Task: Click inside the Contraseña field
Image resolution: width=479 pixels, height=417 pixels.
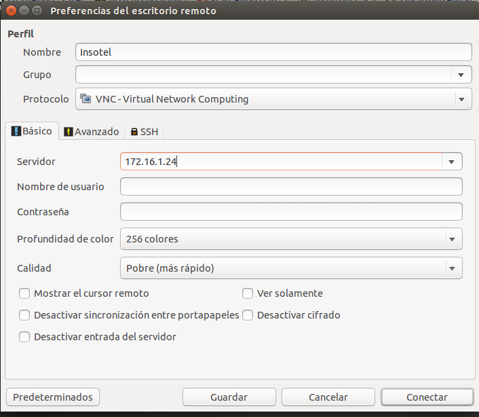Action: click(x=291, y=212)
